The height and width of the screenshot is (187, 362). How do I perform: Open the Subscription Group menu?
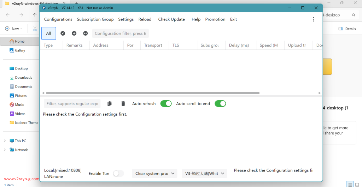[x=95, y=19]
